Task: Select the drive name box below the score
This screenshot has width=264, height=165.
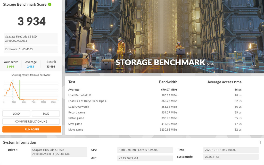Action: click(31, 39)
